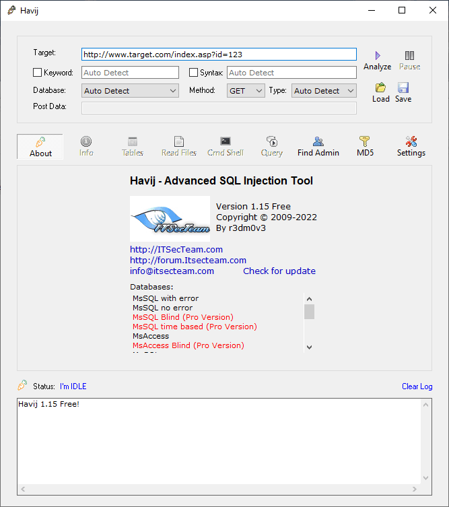
Task: Open the Method dropdown showing GET
Action: pyautogui.click(x=246, y=91)
